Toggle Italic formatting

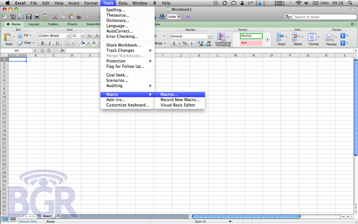tap(50, 43)
